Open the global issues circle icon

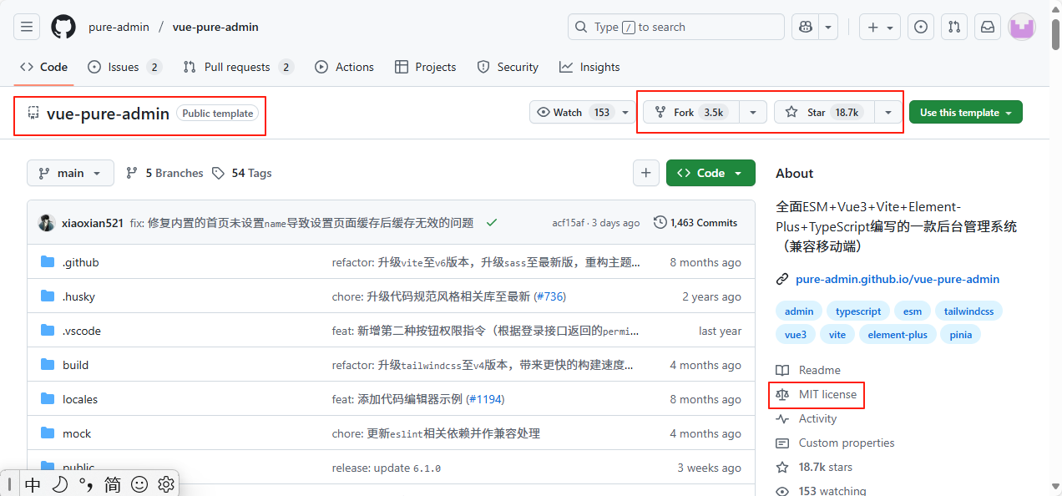[x=920, y=27]
